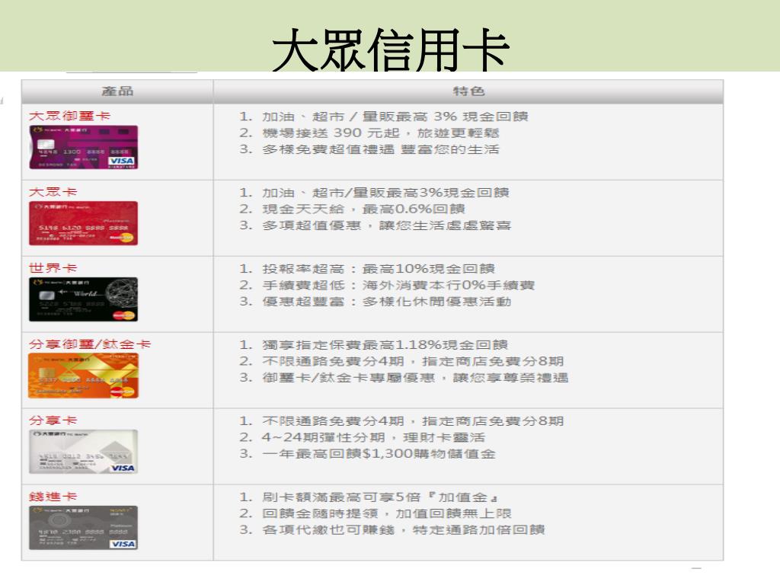Image resolution: width=780 pixels, height=585 pixels.
Task: Select text 現金天天給，最高0.6%回饋
Action: [x=363, y=209]
